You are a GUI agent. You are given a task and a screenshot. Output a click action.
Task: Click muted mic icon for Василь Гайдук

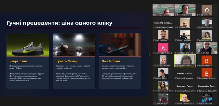pyautogui.click(x=198, y=66)
